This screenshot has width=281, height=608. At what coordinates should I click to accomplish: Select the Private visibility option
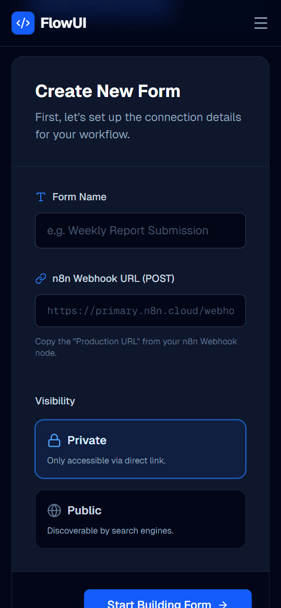point(140,449)
